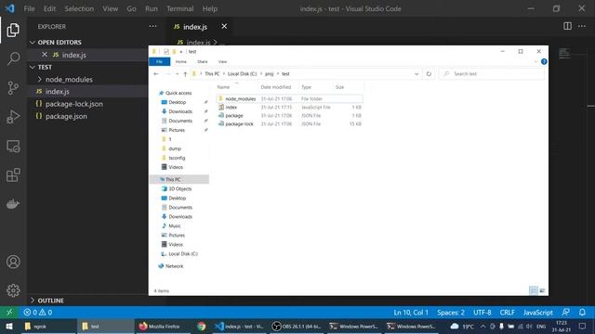Change language mode via JavaScript status item

click(x=537, y=313)
